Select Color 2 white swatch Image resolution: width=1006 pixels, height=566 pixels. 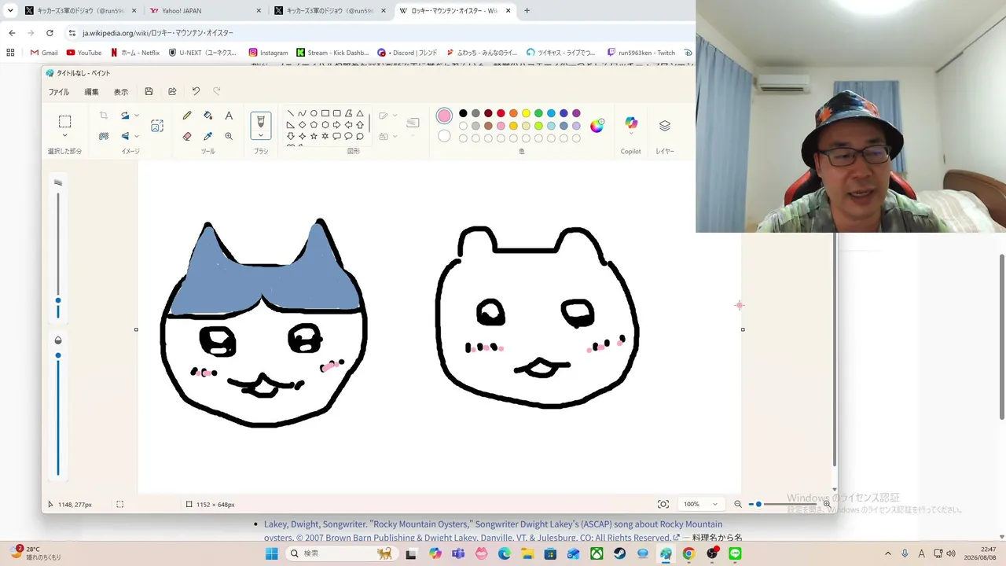click(x=444, y=136)
